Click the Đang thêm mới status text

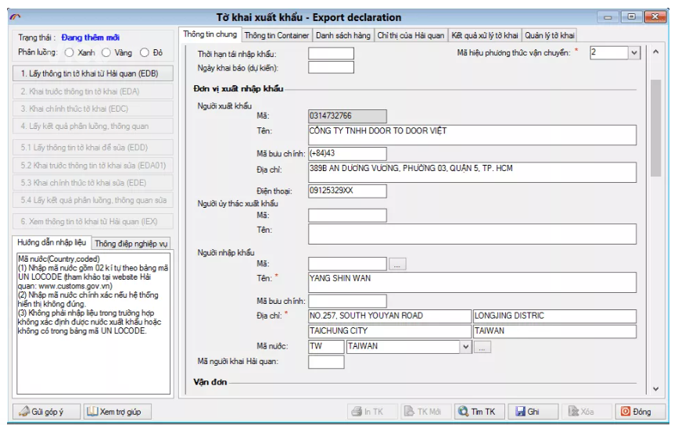[91, 37]
